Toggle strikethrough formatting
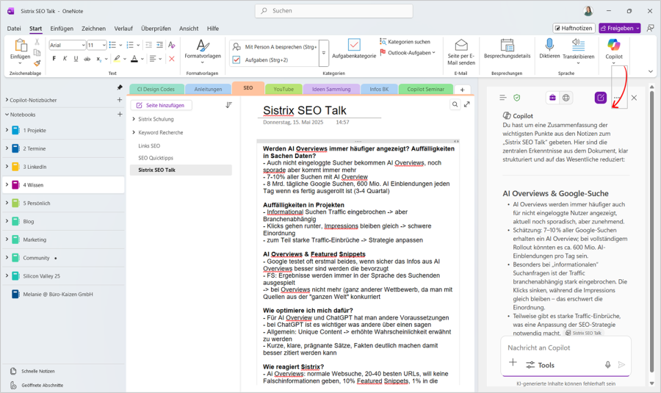The width and height of the screenshot is (661, 393). [87, 59]
